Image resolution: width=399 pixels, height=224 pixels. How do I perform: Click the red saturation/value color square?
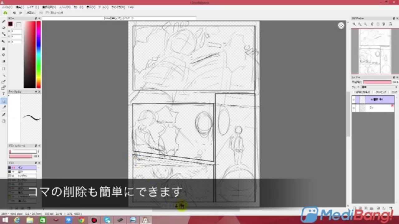pos(30,55)
